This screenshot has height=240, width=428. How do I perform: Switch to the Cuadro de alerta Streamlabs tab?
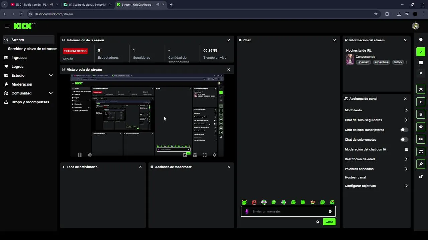pyautogui.click(x=87, y=5)
